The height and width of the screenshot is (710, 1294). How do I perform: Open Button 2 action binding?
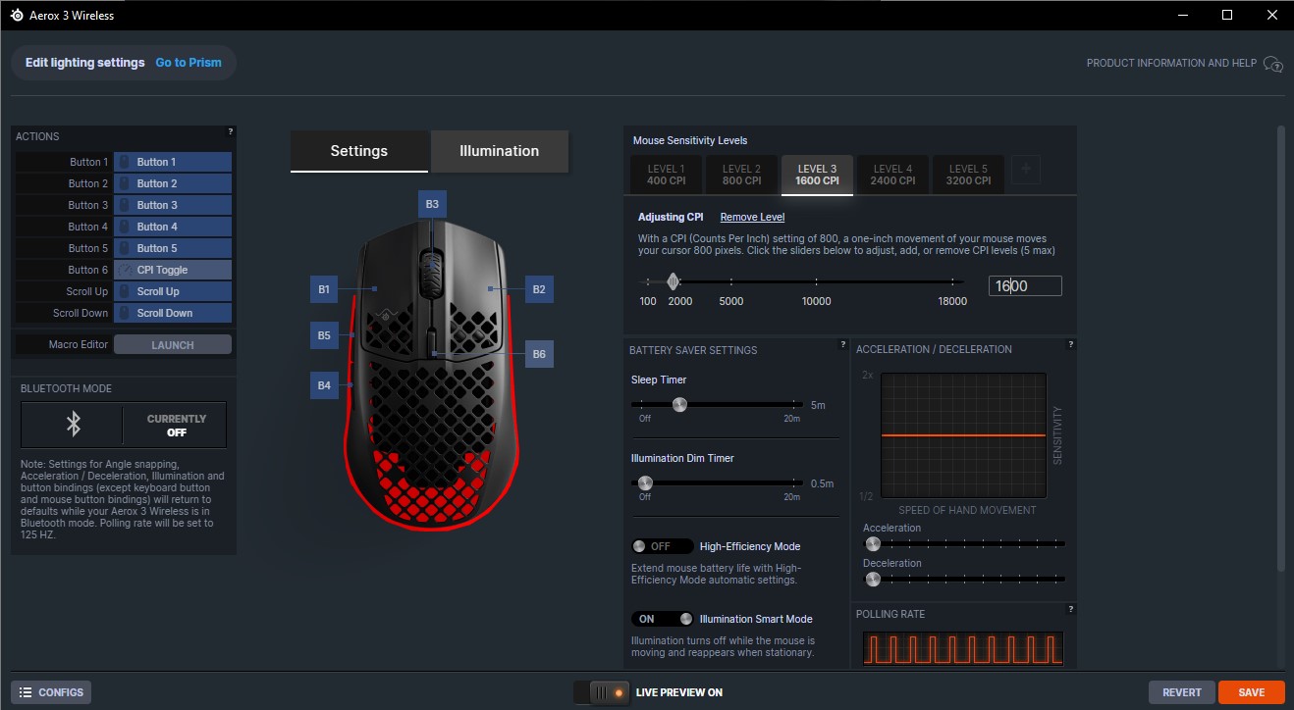click(173, 183)
